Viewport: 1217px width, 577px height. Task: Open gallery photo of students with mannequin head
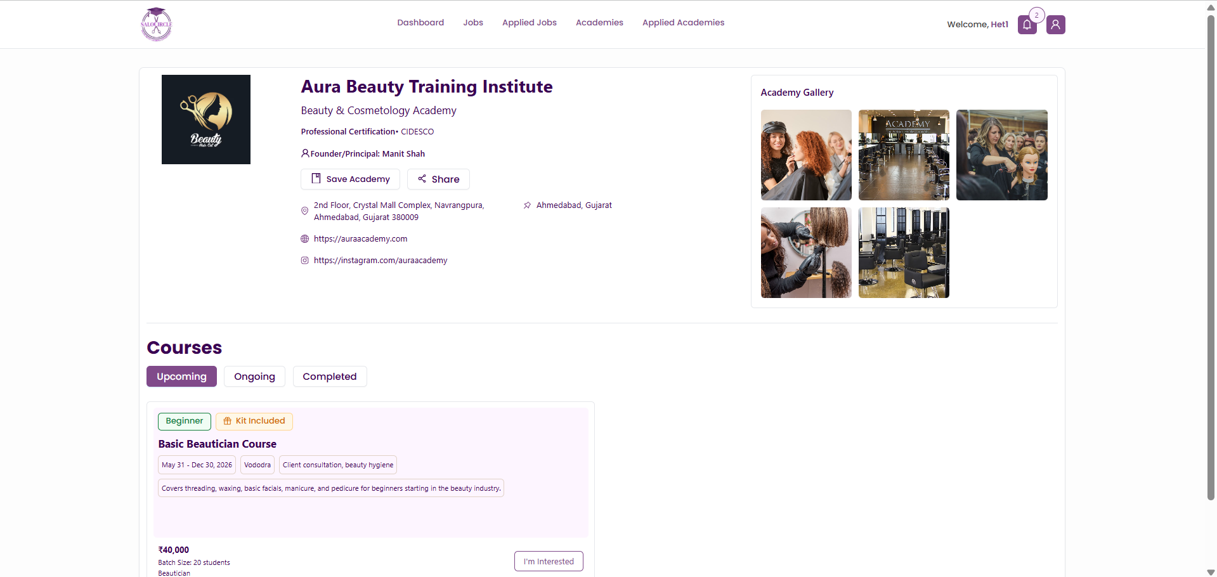pyautogui.click(x=1002, y=155)
